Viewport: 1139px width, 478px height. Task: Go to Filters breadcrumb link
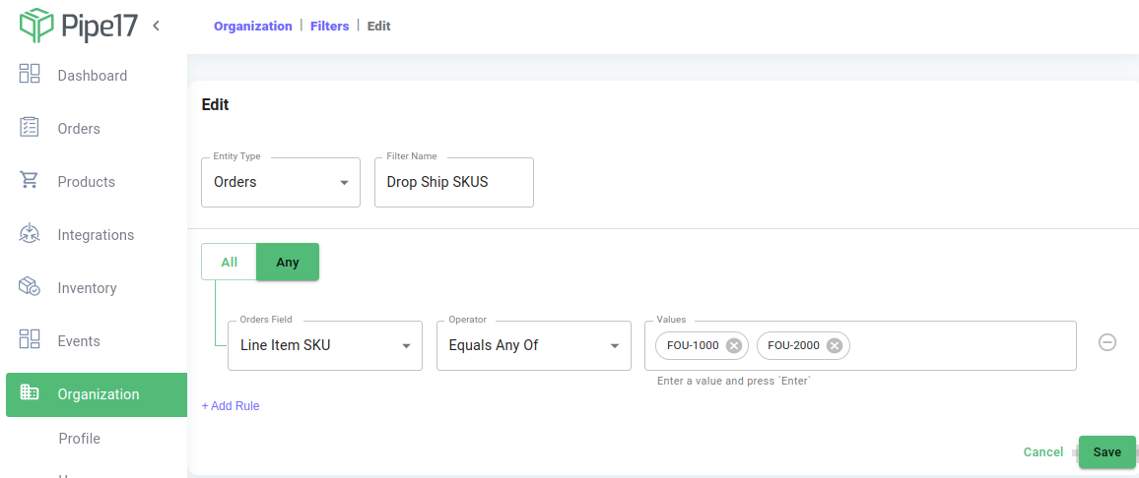[329, 27]
